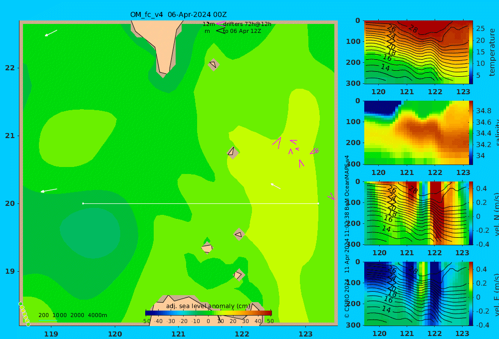
Task: Click the east endpoint of the white transect line
Action: (318, 203)
